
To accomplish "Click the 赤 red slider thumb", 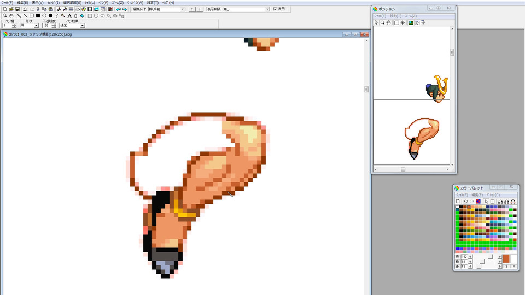I will click(x=490, y=257).
